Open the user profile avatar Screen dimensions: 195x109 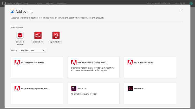coord(191,3)
